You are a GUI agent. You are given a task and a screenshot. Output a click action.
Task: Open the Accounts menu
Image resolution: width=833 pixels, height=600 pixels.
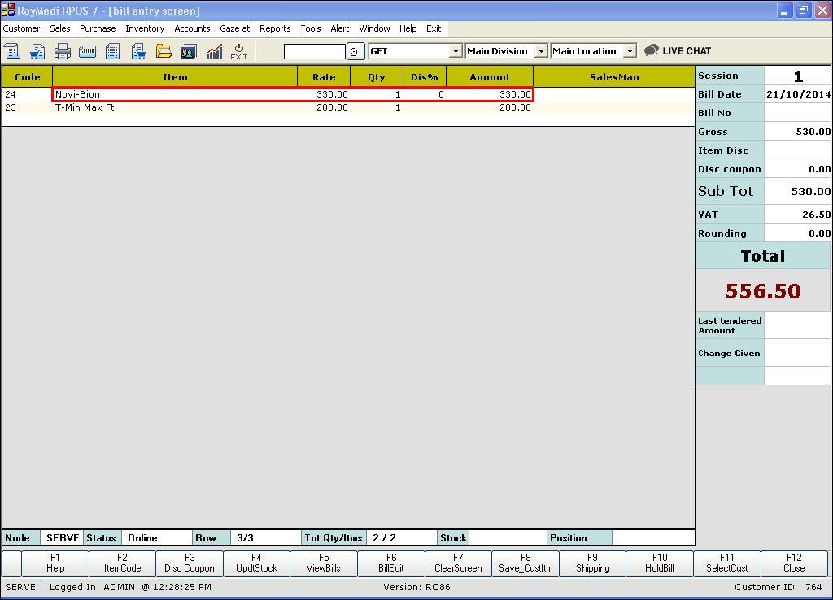(x=192, y=28)
